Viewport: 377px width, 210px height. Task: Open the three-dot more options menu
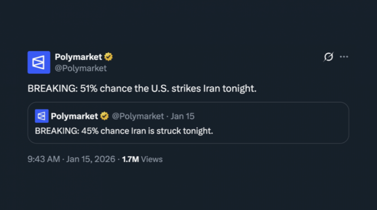pyautogui.click(x=344, y=57)
